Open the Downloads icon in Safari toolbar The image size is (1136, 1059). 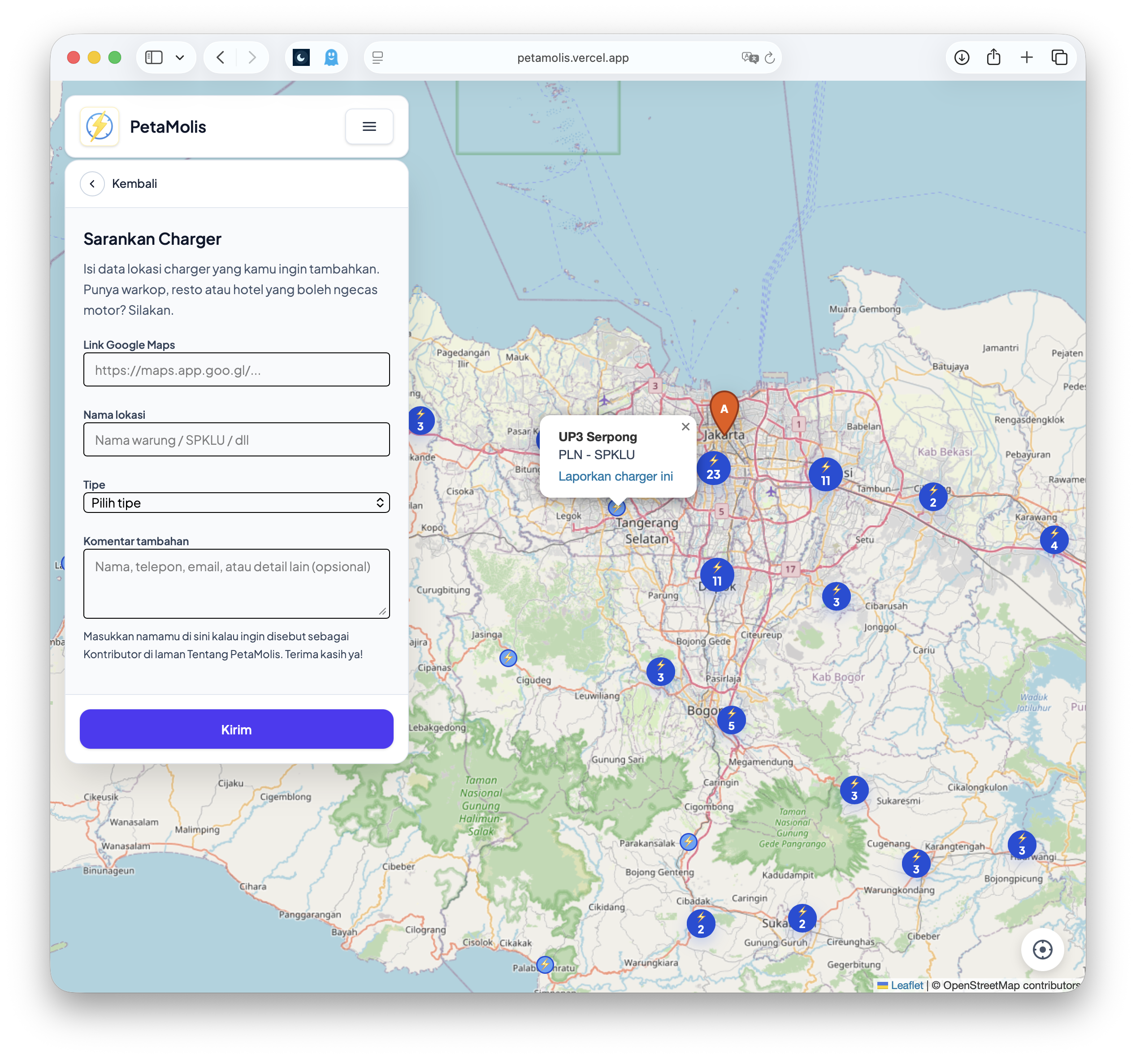click(962, 57)
